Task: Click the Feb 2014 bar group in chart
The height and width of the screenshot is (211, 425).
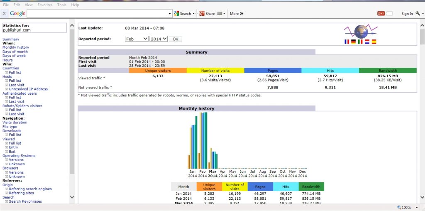Action: click(x=203, y=140)
